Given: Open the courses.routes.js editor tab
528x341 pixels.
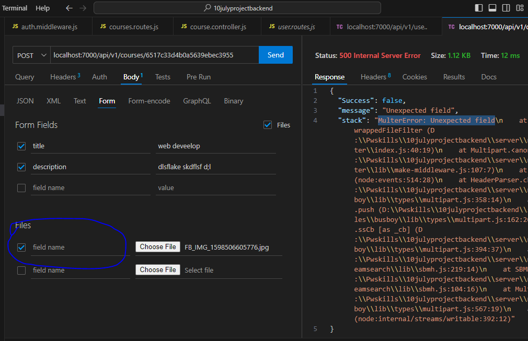Looking at the screenshot, I should 133,27.
